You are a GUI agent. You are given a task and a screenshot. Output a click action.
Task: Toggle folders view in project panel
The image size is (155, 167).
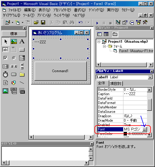tap(115, 34)
